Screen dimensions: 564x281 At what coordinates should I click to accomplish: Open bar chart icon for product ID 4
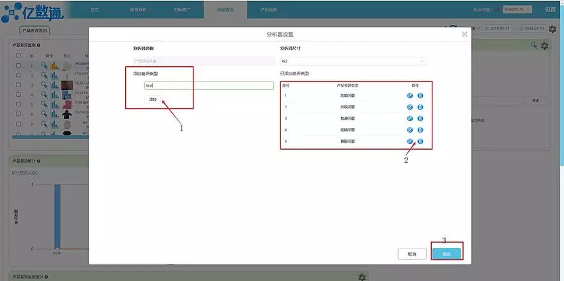54,95
